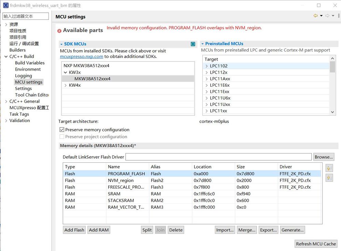Expand the LPC1102 target node
Image resolution: width=341 pixels, height=251 pixels.
[x=207, y=66]
